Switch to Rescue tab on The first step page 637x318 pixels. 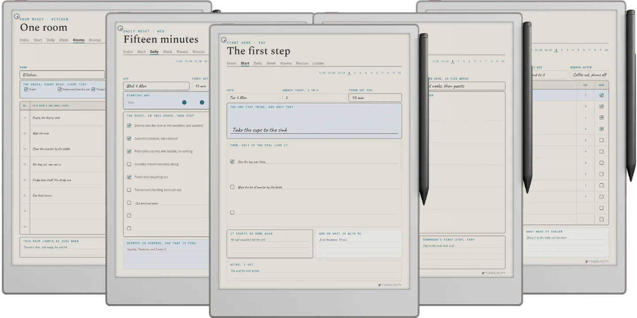pos(302,63)
